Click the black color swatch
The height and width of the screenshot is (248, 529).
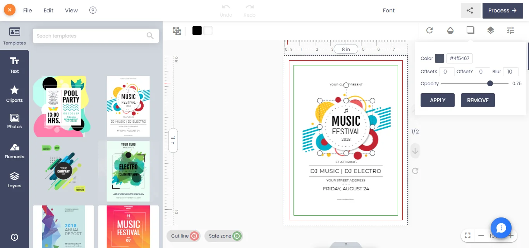coord(197,31)
